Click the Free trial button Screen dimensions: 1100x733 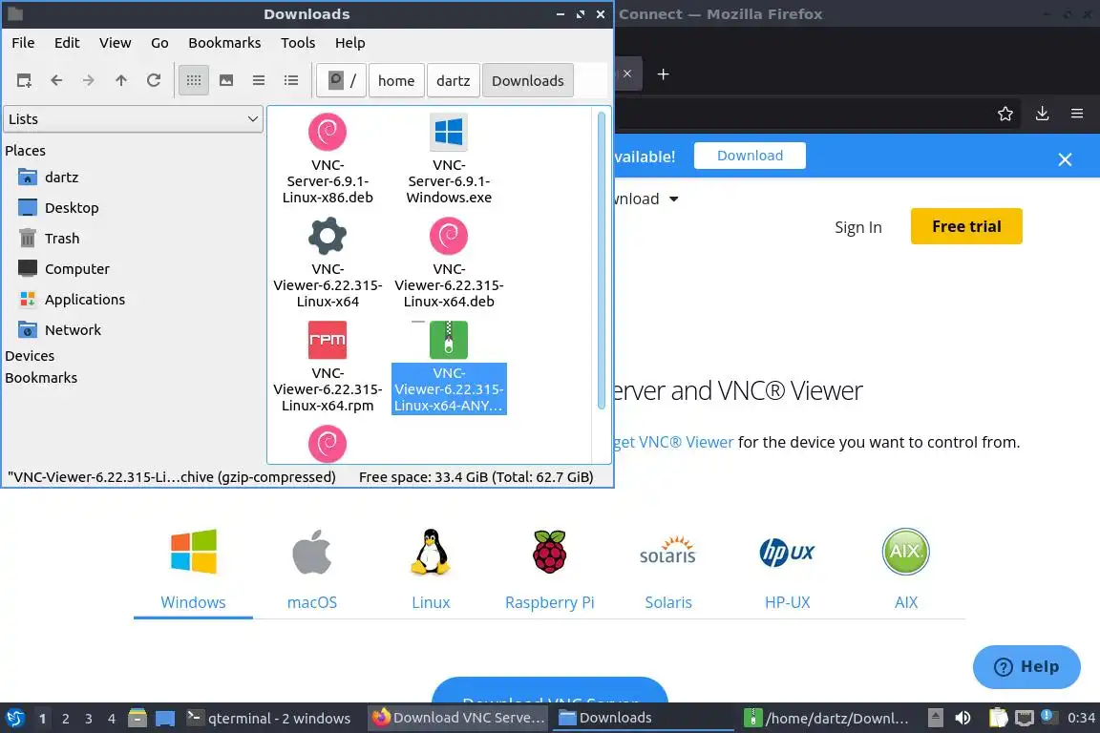point(966,226)
